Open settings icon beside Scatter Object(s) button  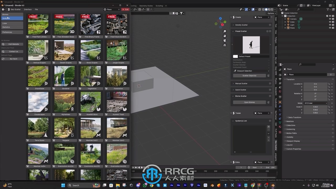tap(268, 76)
